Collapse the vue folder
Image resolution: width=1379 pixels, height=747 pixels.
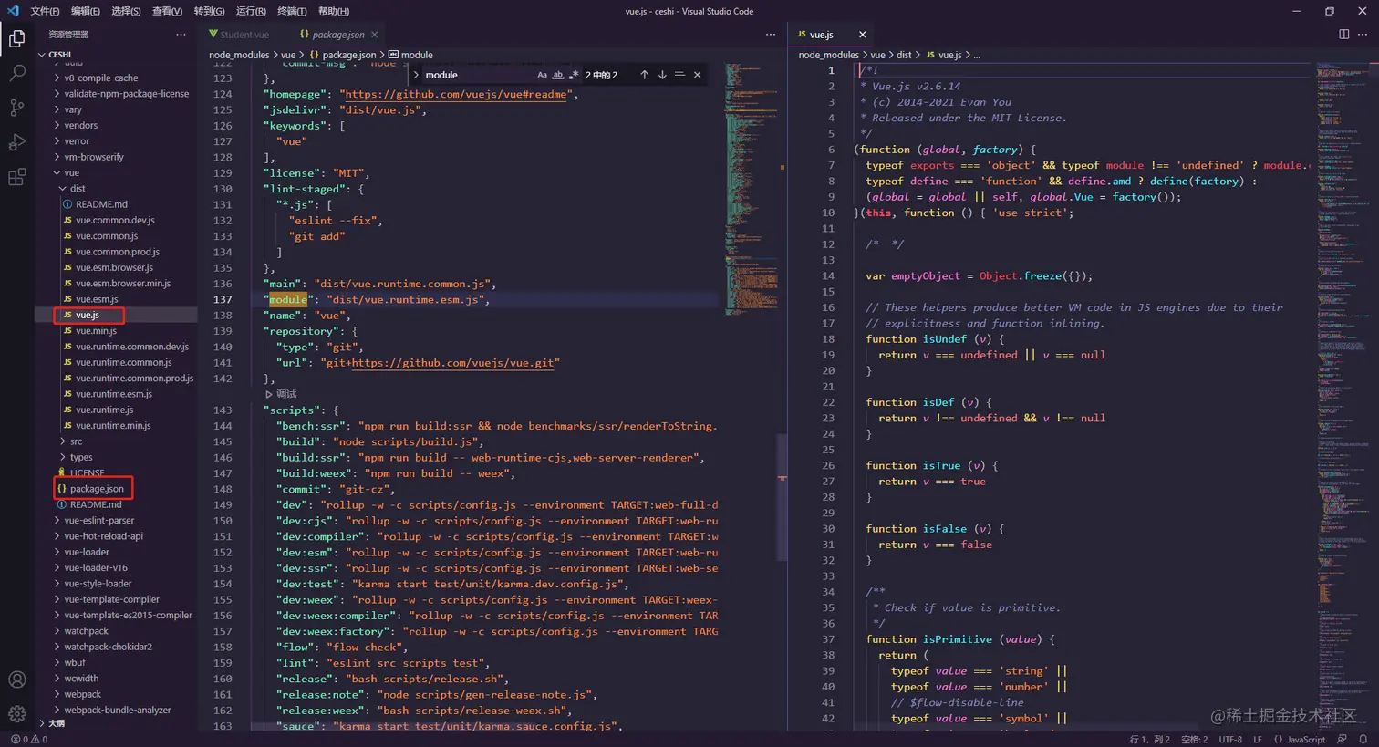click(x=71, y=172)
